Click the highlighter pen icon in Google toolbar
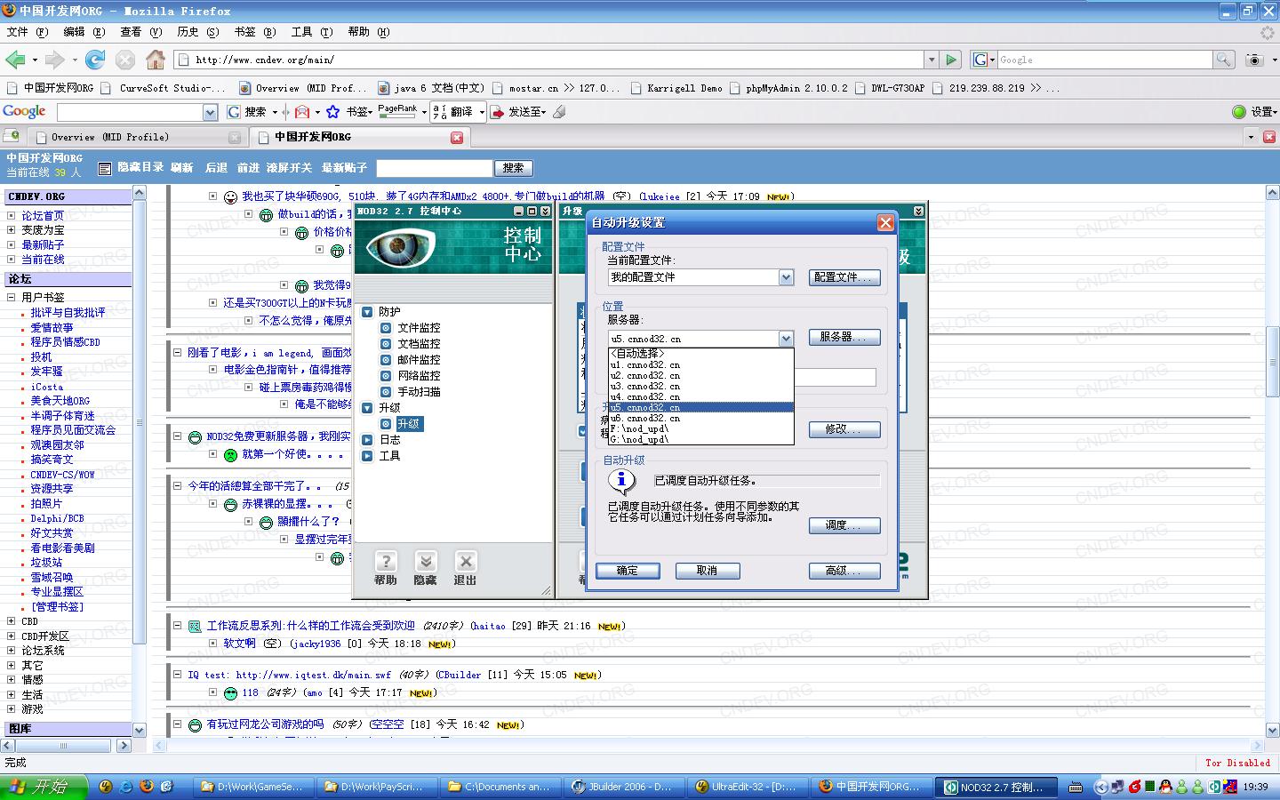Image resolution: width=1280 pixels, height=800 pixels. 559,112
